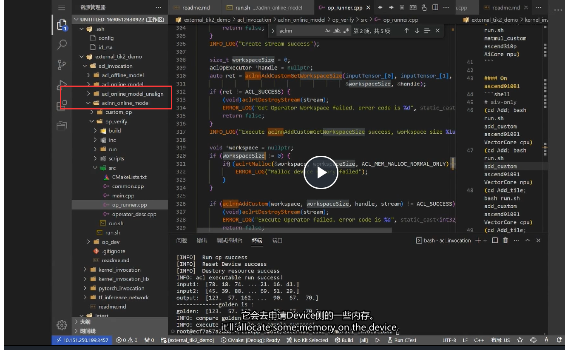Click the CMake Build button in status bar
Screen dimensions: 565x350
[344, 340]
